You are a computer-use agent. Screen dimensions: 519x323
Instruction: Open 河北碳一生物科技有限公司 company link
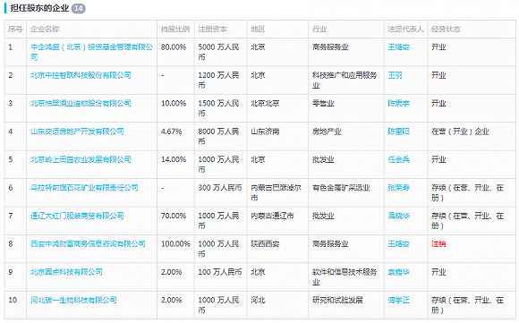coord(73,300)
